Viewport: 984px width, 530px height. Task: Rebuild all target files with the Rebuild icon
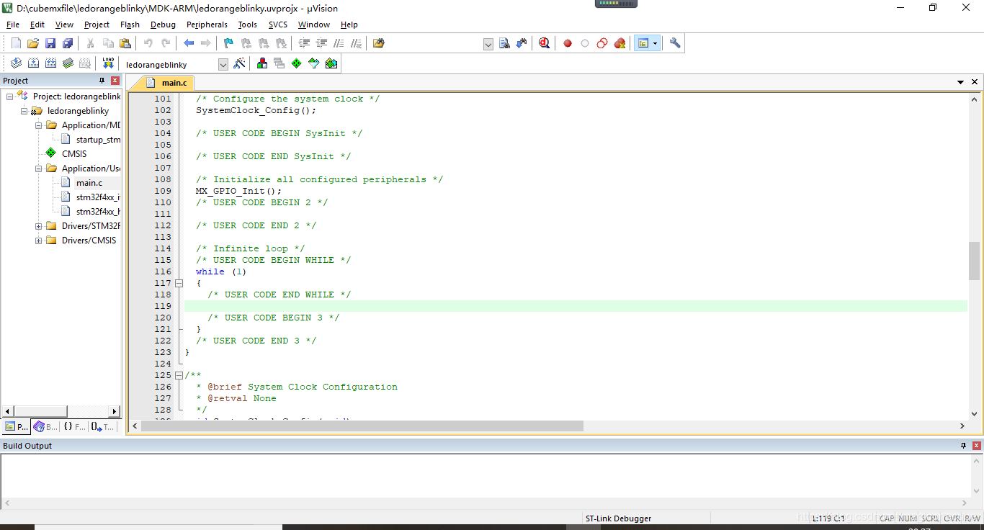50,63
